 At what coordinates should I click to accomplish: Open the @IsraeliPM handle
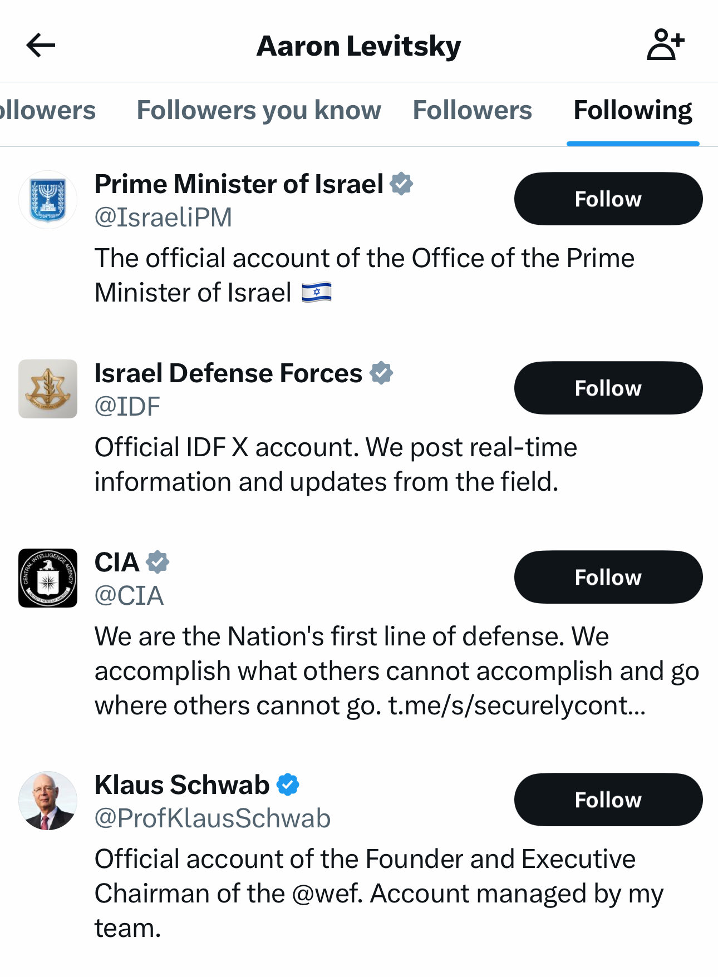163,218
